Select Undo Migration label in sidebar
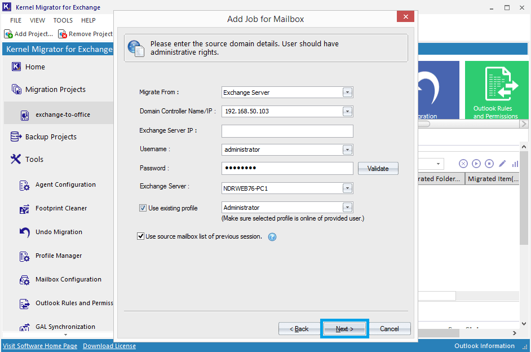This screenshot has width=531, height=352. coord(59,232)
